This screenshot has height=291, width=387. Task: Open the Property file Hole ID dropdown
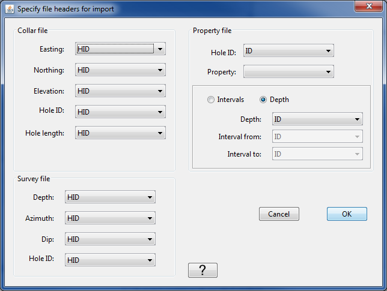[x=288, y=51]
